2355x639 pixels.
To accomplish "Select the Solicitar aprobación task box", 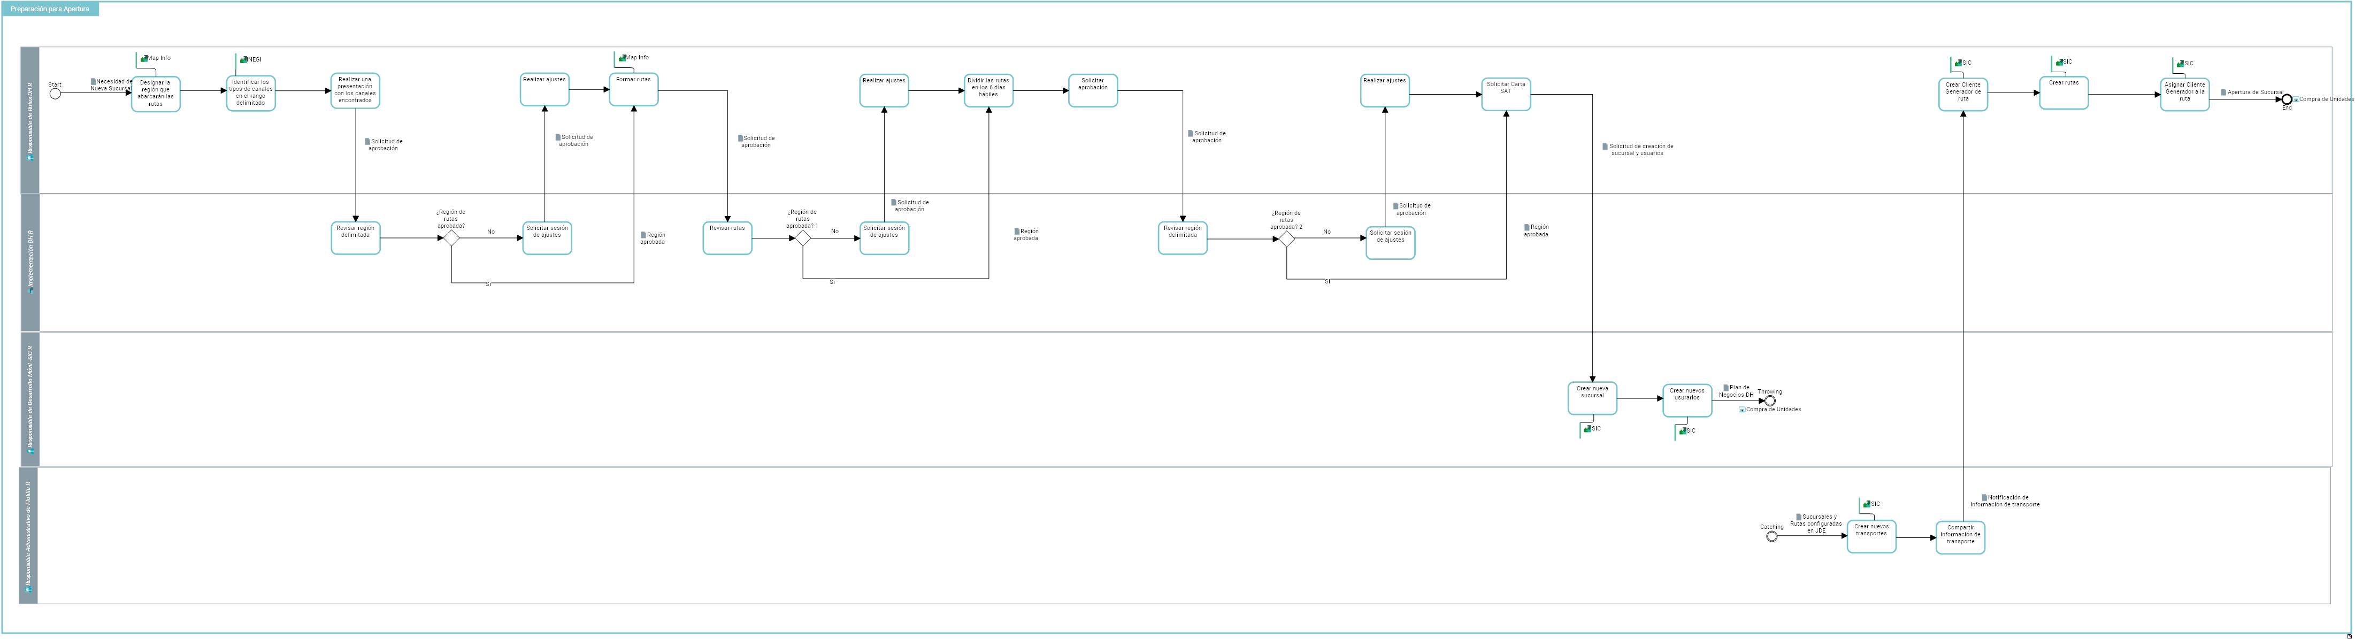I will [x=1093, y=90].
